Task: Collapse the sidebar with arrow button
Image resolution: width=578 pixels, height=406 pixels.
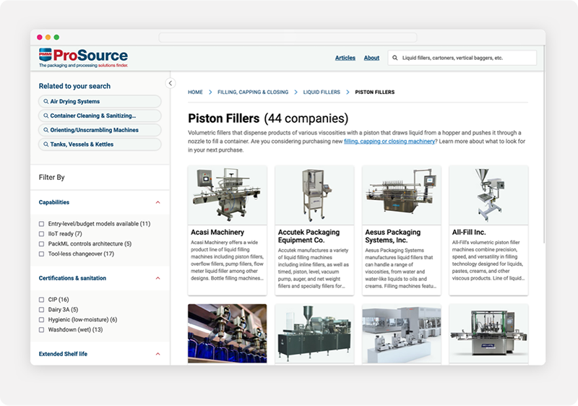Action: (171, 83)
